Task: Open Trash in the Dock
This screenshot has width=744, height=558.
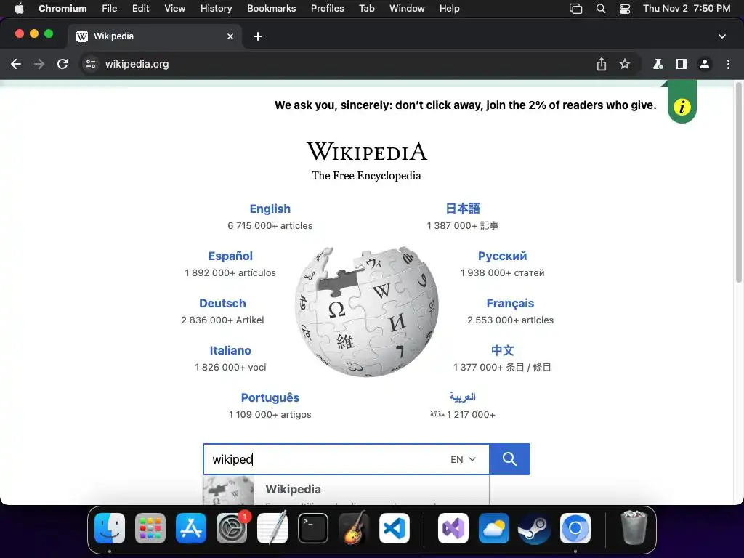Action: click(634, 528)
